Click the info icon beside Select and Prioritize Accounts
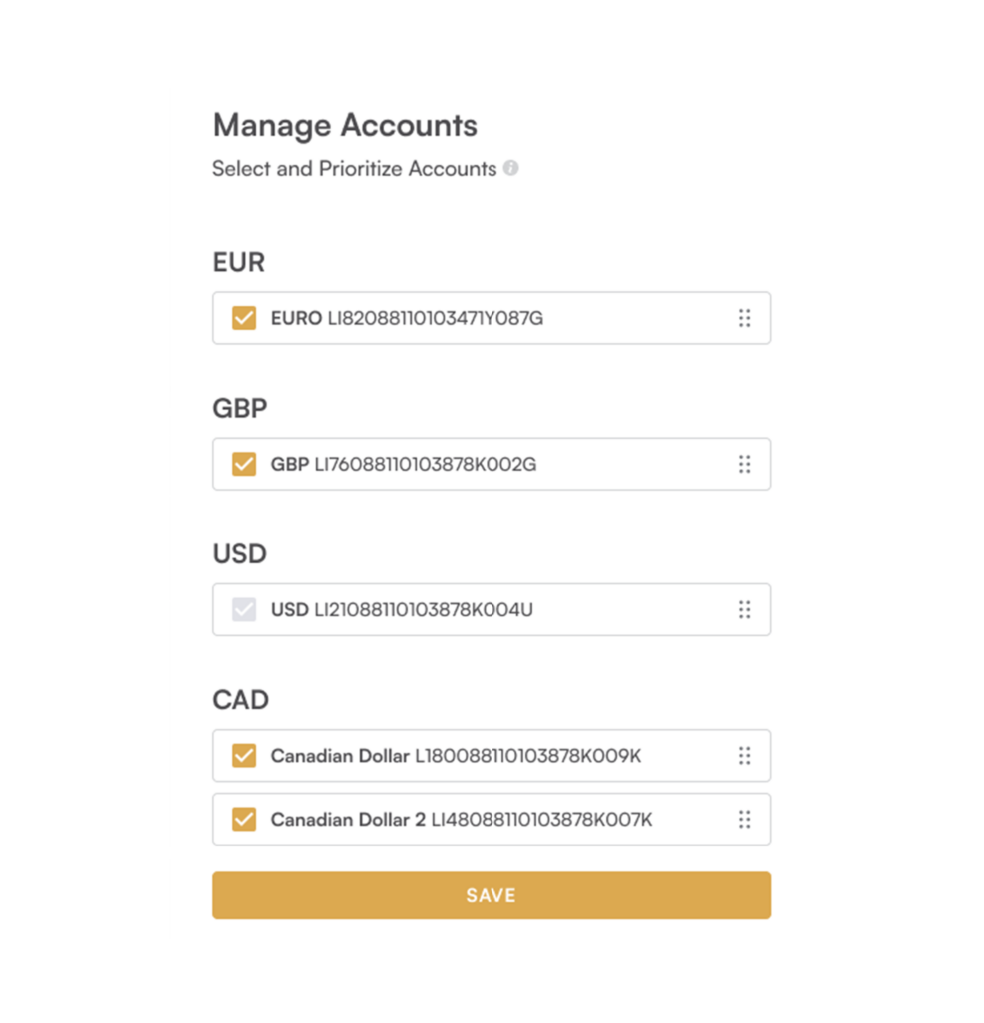984x1023 pixels. (x=511, y=168)
